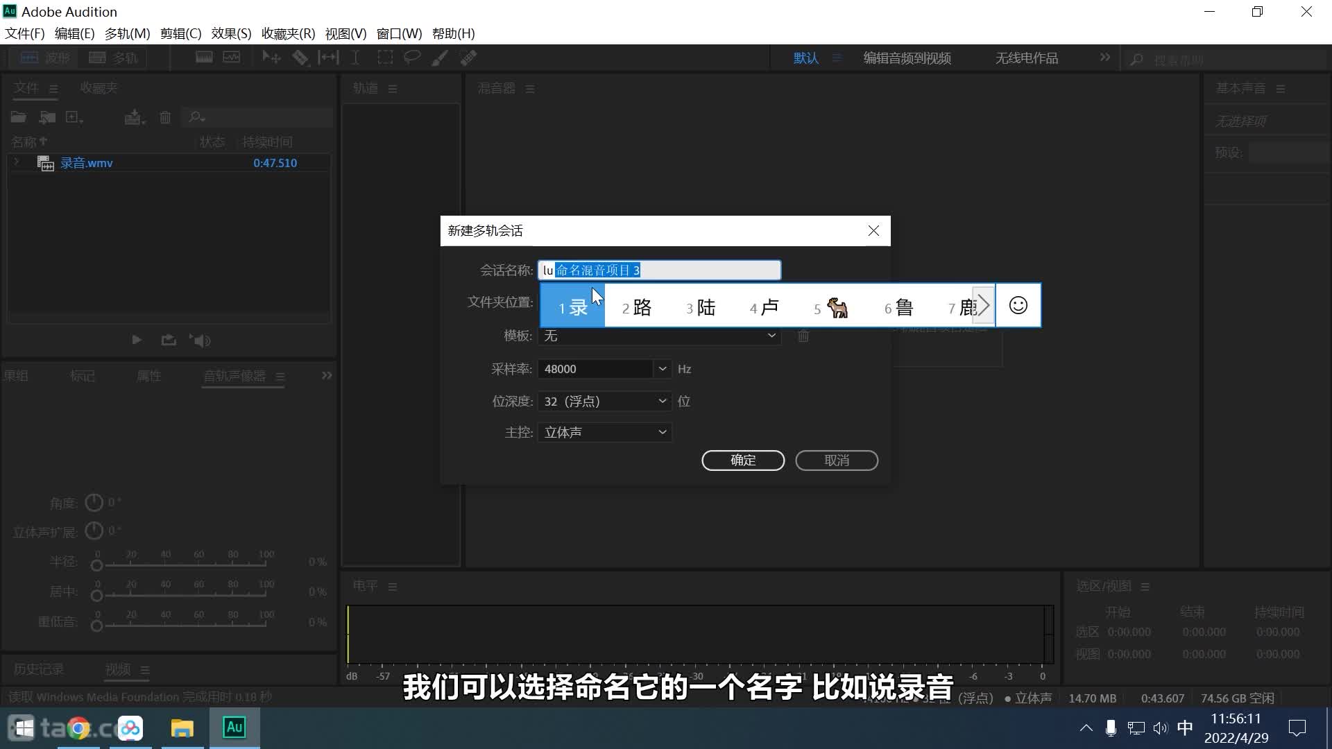Image resolution: width=1332 pixels, height=749 pixels.
Task: Switch to Multitrack view
Action: pyautogui.click(x=114, y=58)
